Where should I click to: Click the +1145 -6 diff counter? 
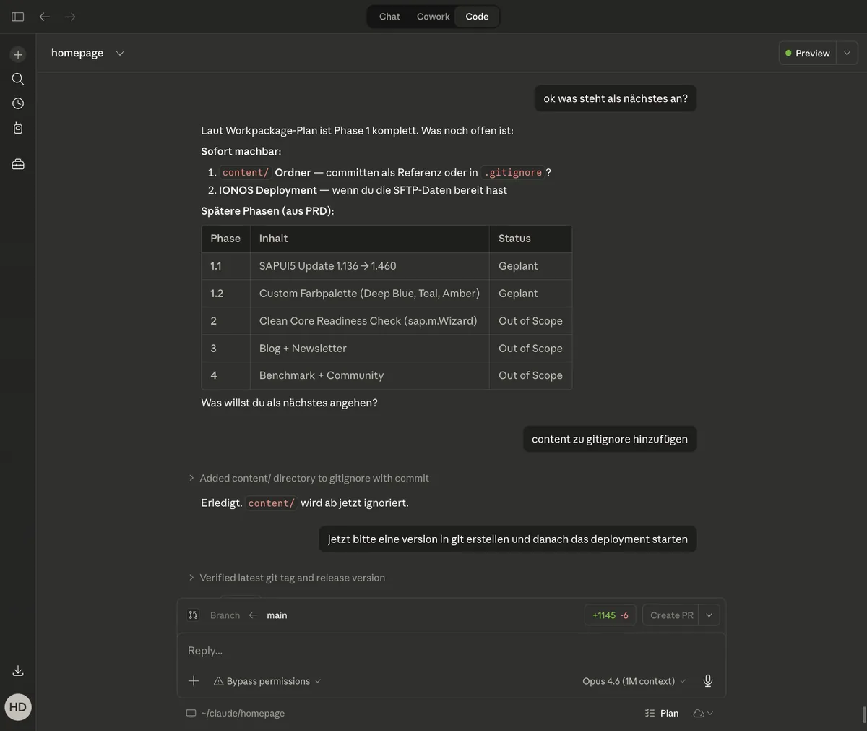[x=610, y=615]
